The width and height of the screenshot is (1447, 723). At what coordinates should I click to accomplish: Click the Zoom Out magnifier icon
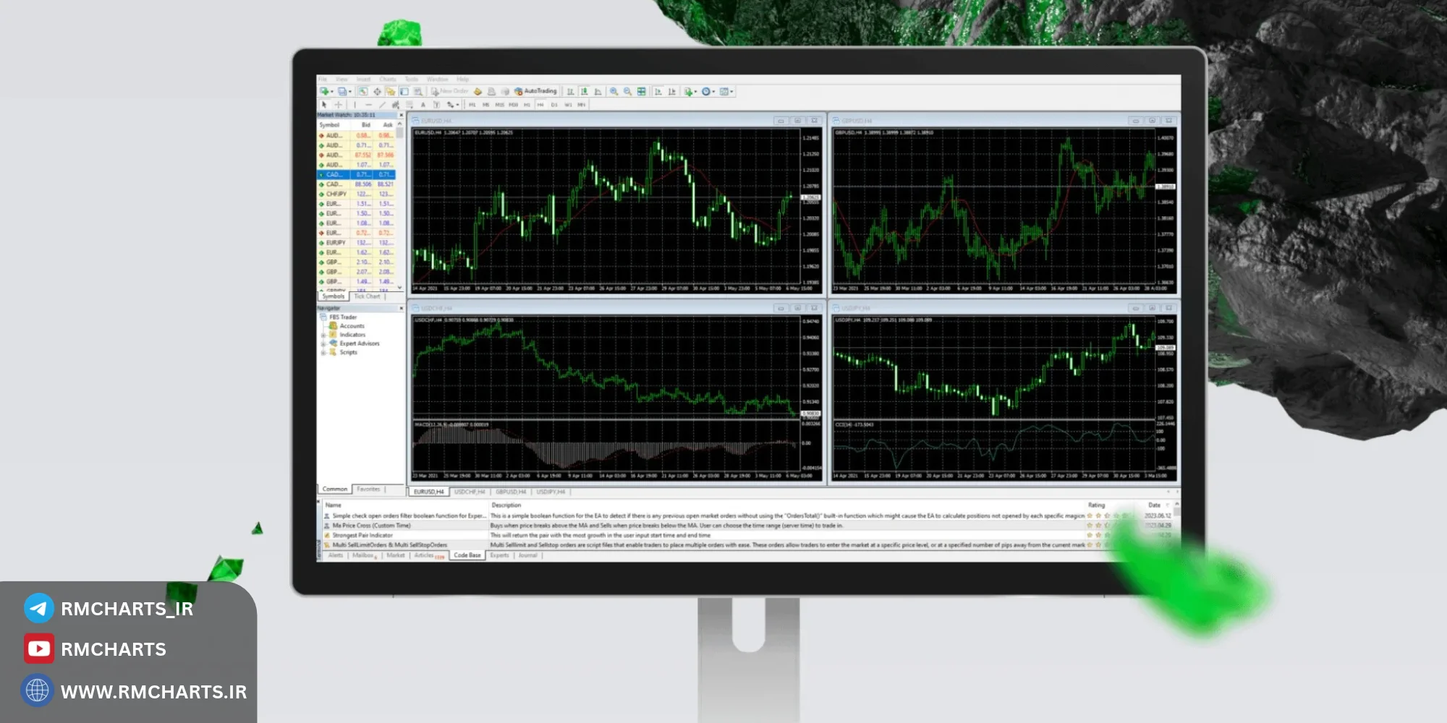pyautogui.click(x=627, y=91)
